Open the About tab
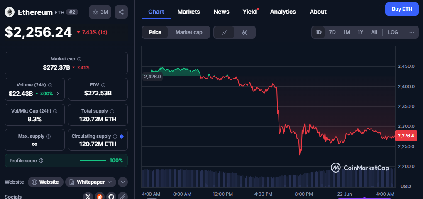This screenshot has height=199, width=423. (x=318, y=12)
